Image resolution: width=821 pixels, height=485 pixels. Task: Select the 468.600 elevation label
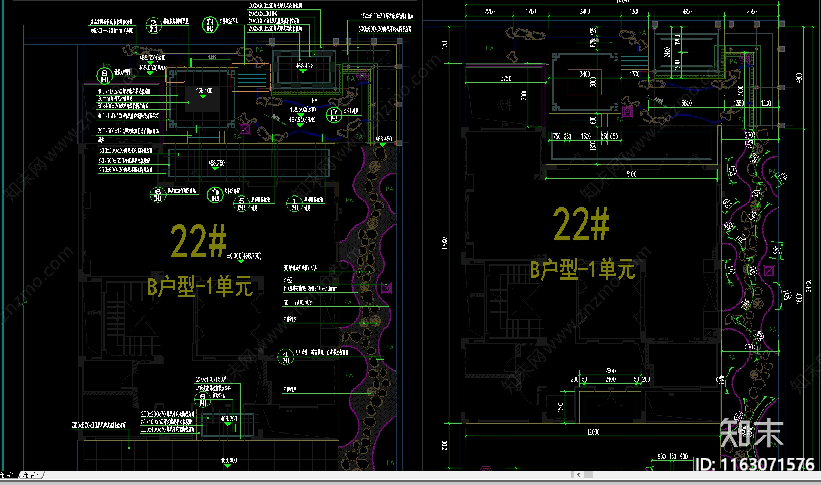pyautogui.click(x=228, y=460)
